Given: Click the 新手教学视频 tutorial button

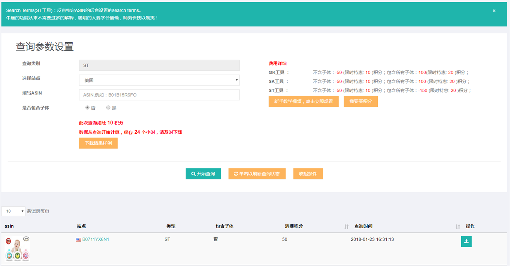Looking at the screenshot, I should [x=304, y=102].
